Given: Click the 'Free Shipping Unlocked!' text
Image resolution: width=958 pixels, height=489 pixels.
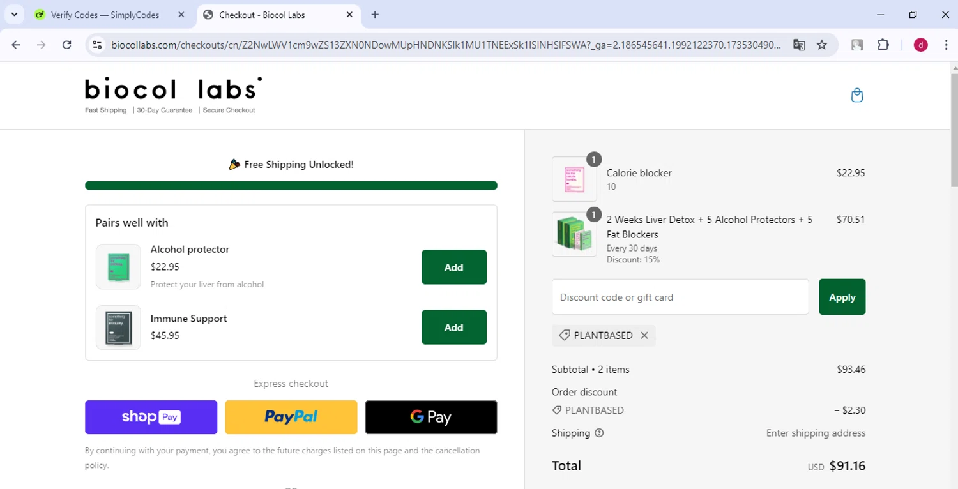Looking at the screenshot, I should coord(299,165).
